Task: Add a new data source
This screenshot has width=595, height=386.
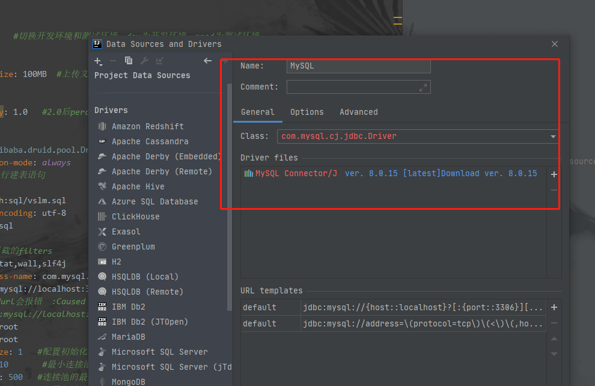Action: (x=98, y=61)
